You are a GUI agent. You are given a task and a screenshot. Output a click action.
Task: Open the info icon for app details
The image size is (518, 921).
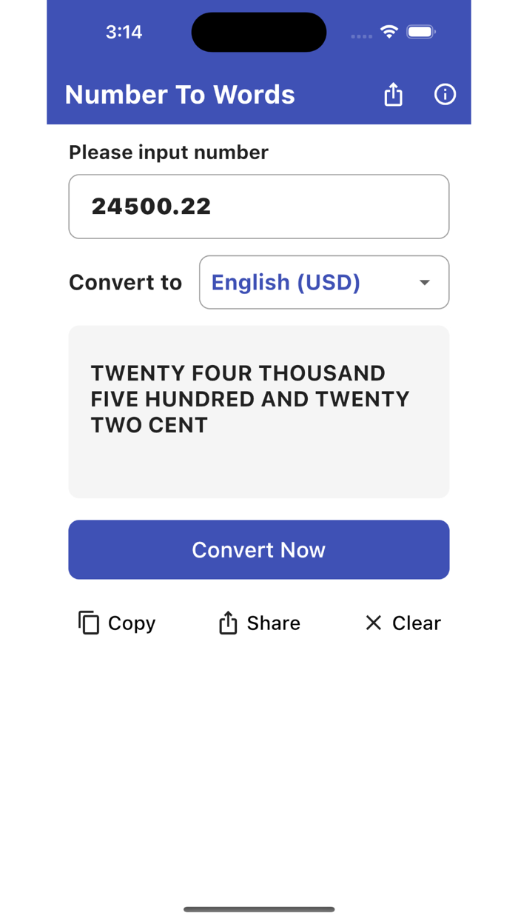[445, 95]
